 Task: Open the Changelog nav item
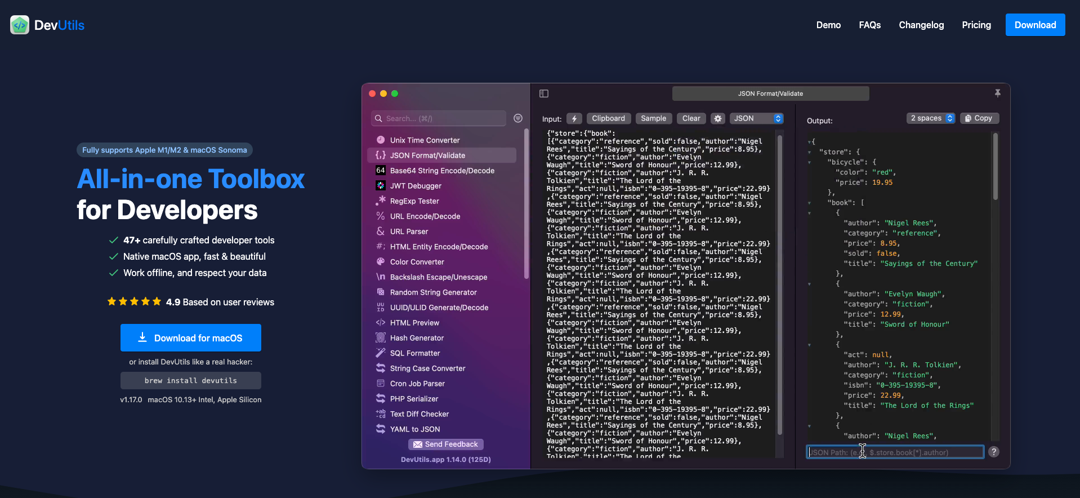(921, 25)
